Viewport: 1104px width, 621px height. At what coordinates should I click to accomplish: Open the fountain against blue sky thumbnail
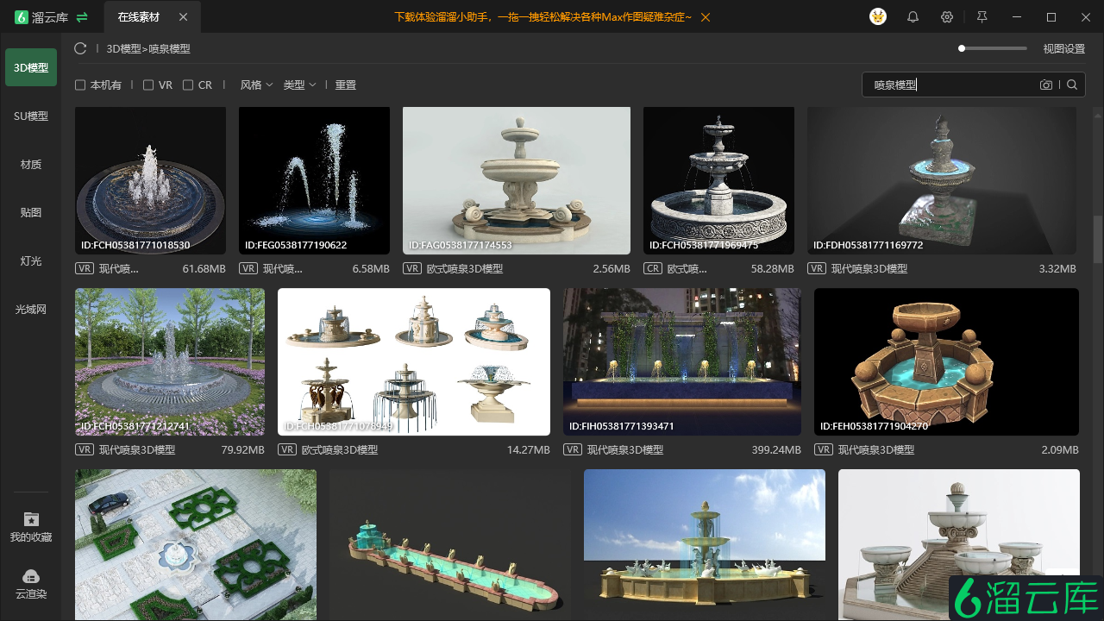[705, 544]
